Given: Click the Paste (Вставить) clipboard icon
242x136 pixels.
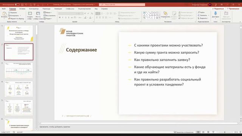Looking at the screenshot, I should click(x=4, y=14).
